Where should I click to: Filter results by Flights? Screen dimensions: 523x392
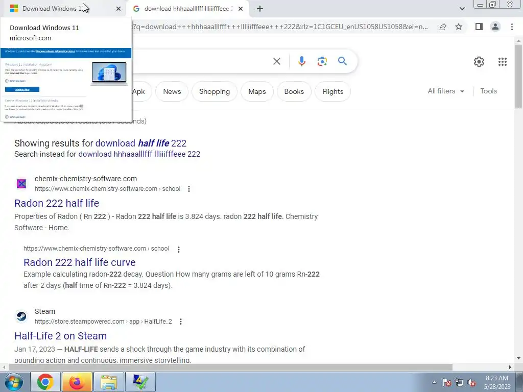pyautogui.click(x=332, y=91)
